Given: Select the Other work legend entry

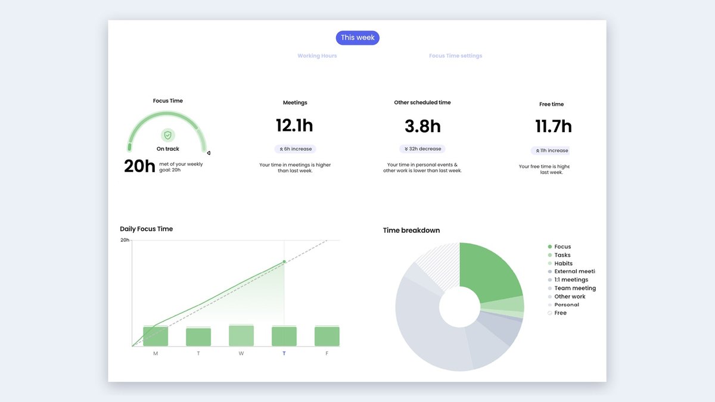Looking at the screenshot, I should (x=566, y=297).
